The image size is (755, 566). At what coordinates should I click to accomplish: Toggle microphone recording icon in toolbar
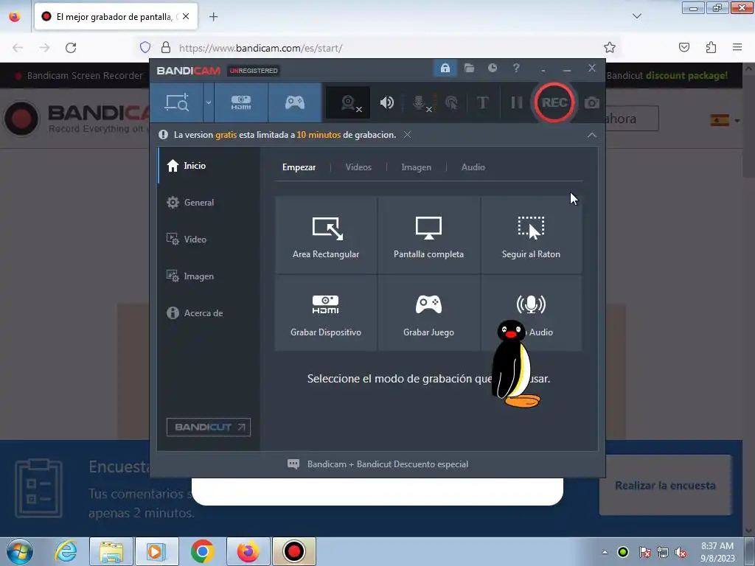click(x=420, y=102)
